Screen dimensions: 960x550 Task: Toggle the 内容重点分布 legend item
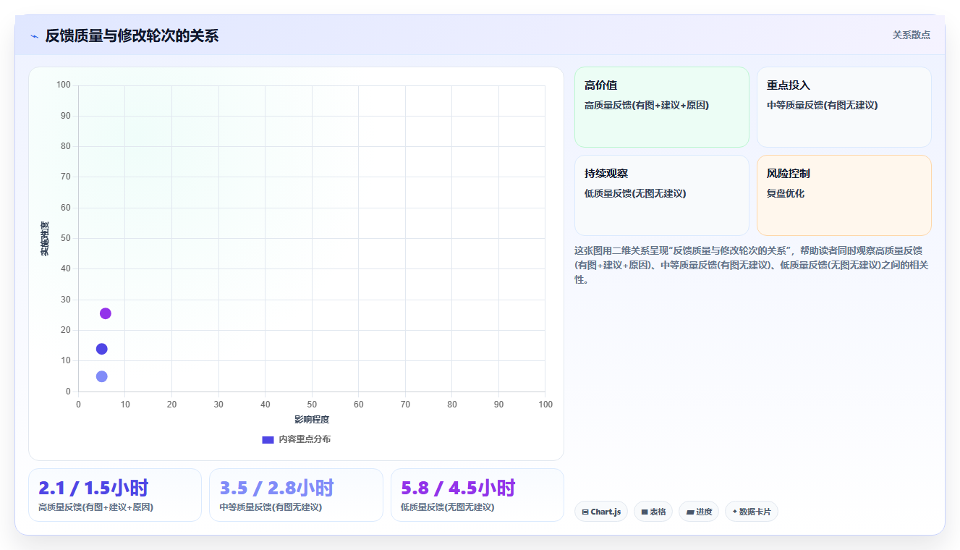[296, 439]
